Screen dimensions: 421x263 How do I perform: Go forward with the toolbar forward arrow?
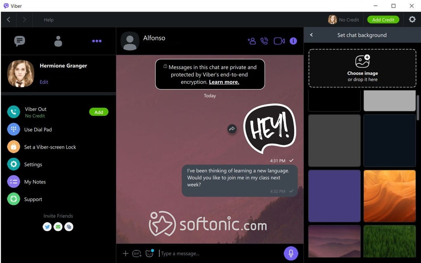tap(24, 19)
